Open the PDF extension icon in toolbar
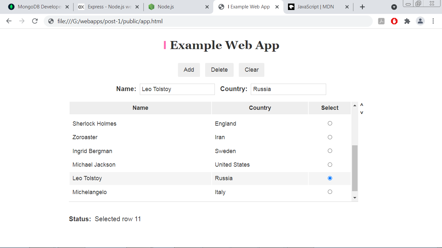This screenshot has height=248, width=442. tap(381, 21)
